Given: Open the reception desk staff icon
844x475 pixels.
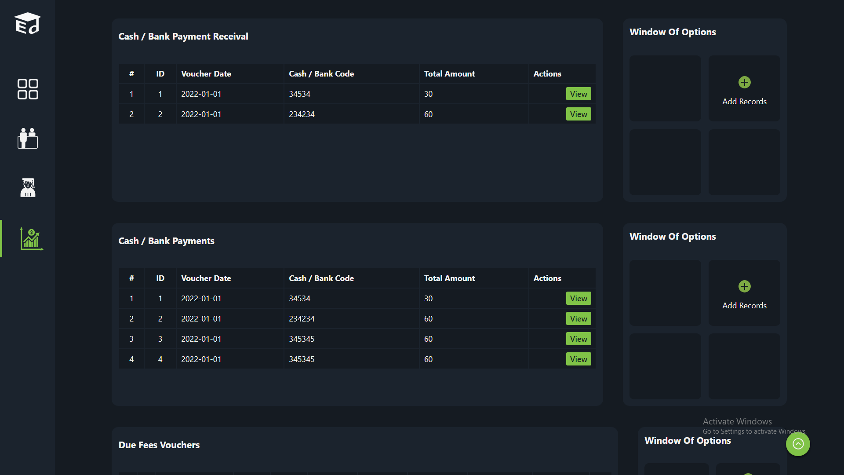Looking at the screenshot, I should (x=28, y=139).
